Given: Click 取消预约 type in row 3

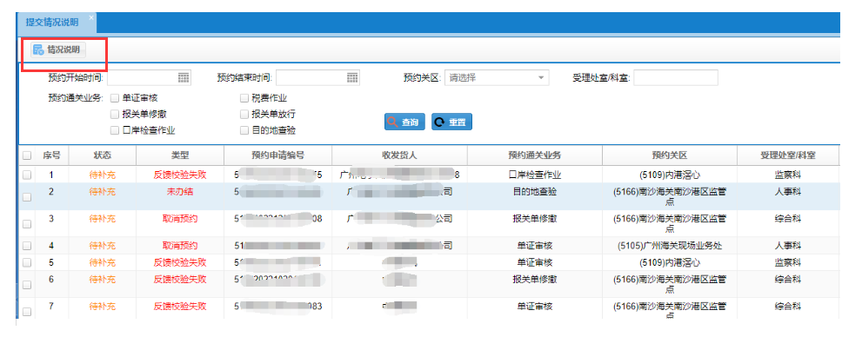Looking at the screenshot, I should 180,219.
